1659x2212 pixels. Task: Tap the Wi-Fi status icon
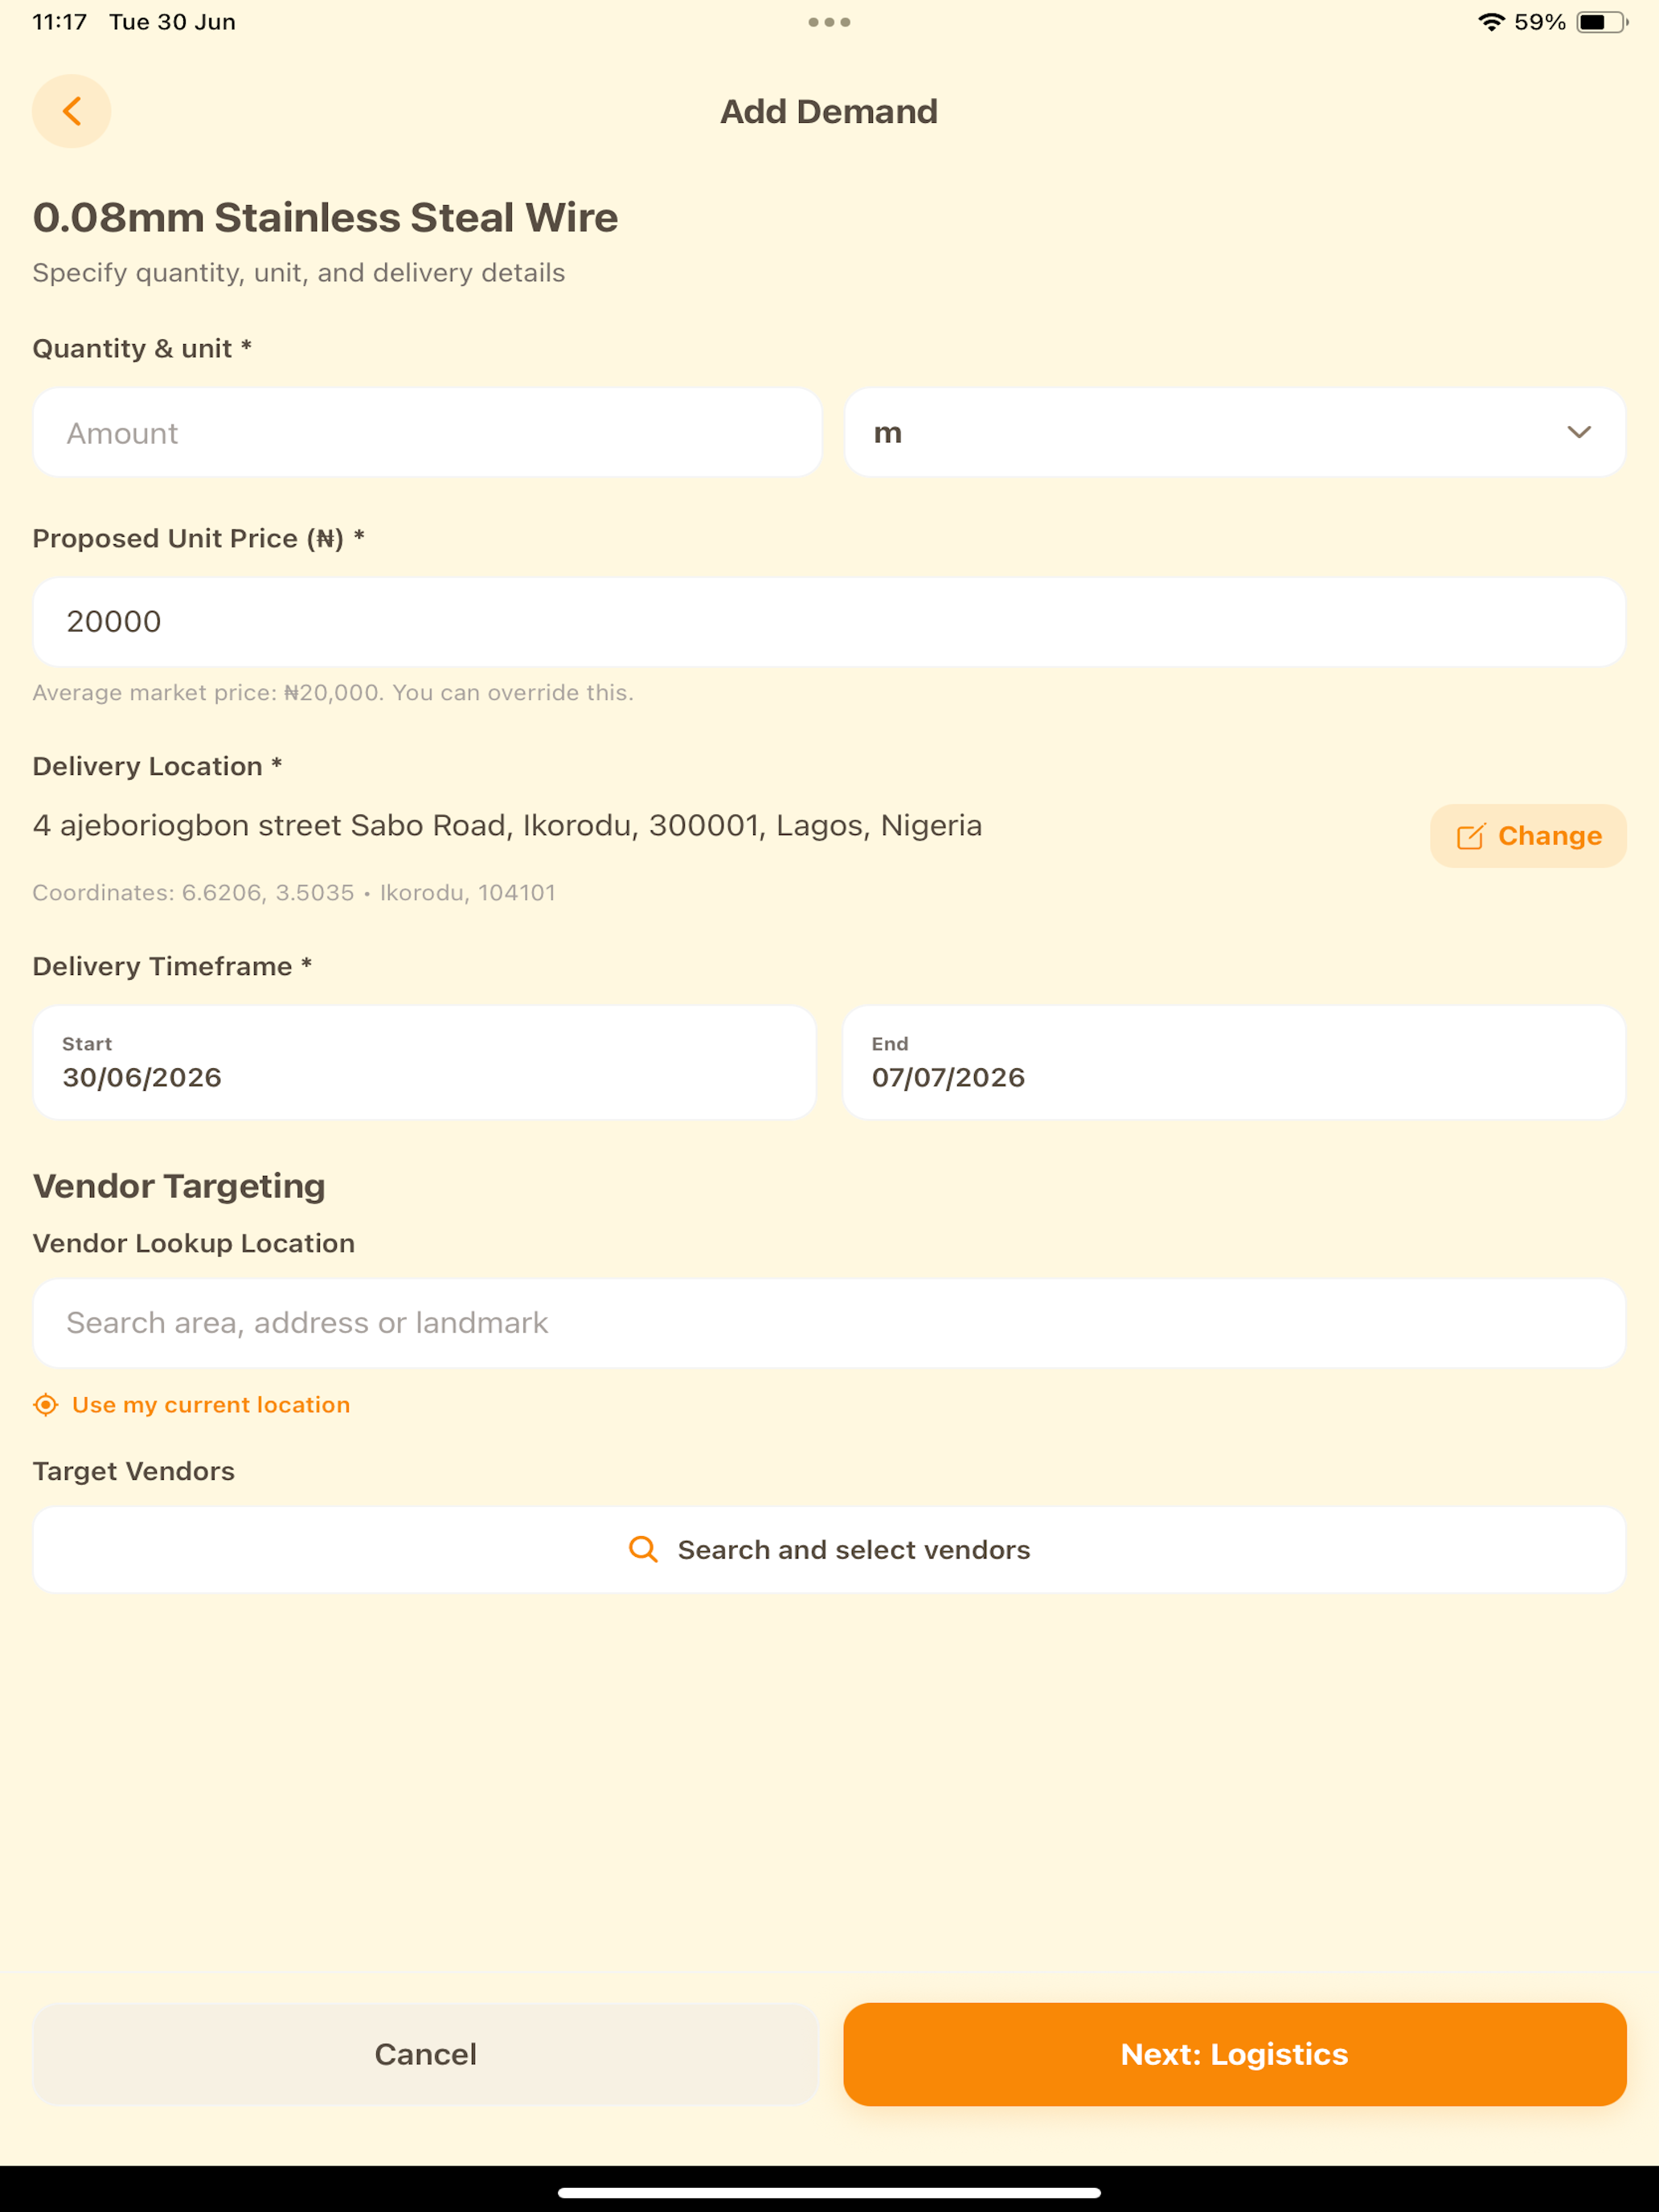point(1491,22)
